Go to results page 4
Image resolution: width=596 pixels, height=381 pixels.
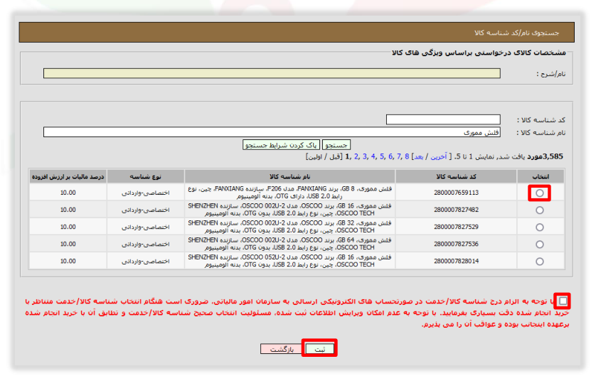[373, 156]
